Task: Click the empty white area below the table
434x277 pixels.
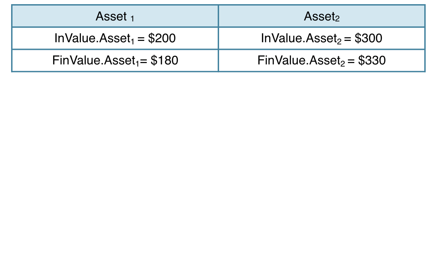Action: click(x=217, y=173)
